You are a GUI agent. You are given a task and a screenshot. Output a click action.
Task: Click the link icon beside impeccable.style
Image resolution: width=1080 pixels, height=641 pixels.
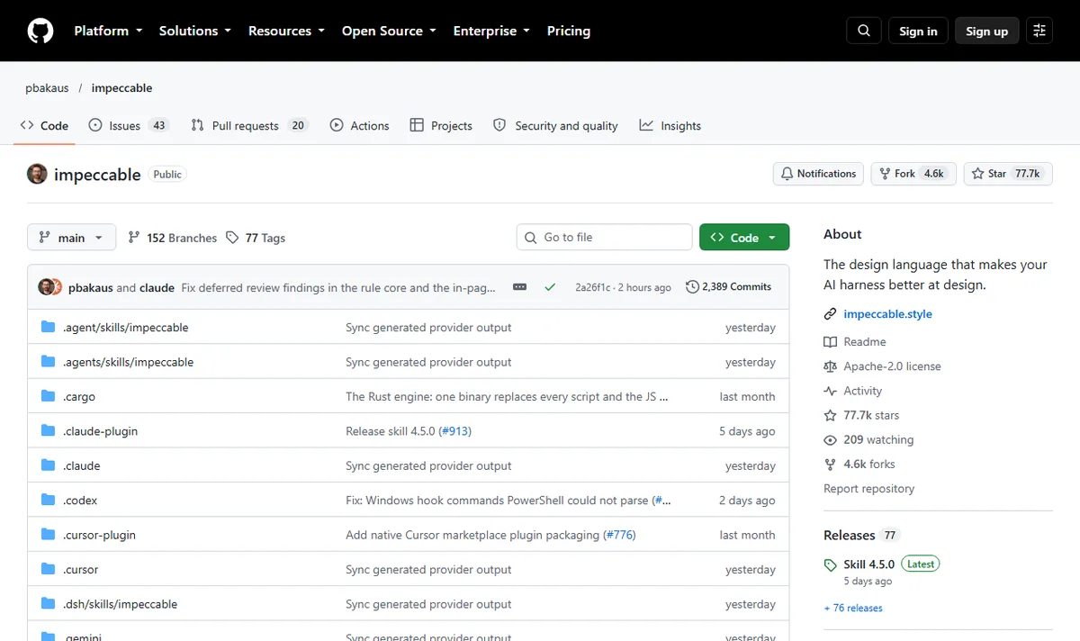[830, 314]
